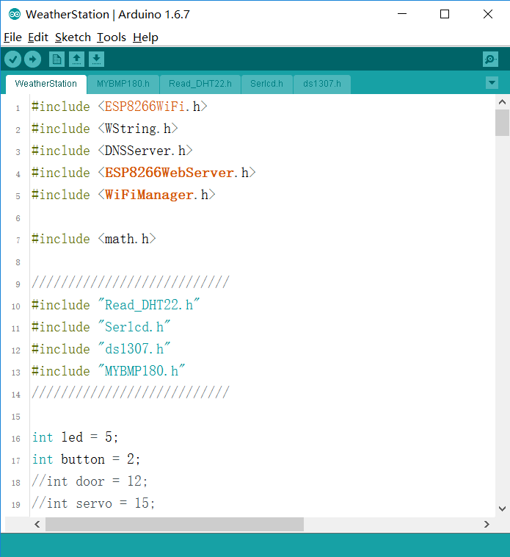Click line number 6 in the gutter

pos(18,218)
